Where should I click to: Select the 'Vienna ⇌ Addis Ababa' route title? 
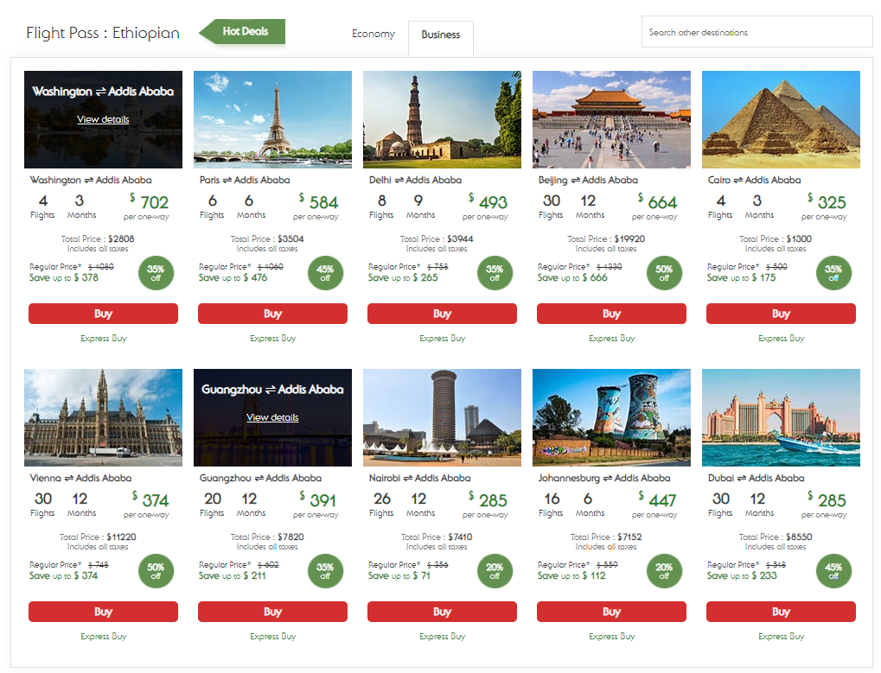pos(81,479)
